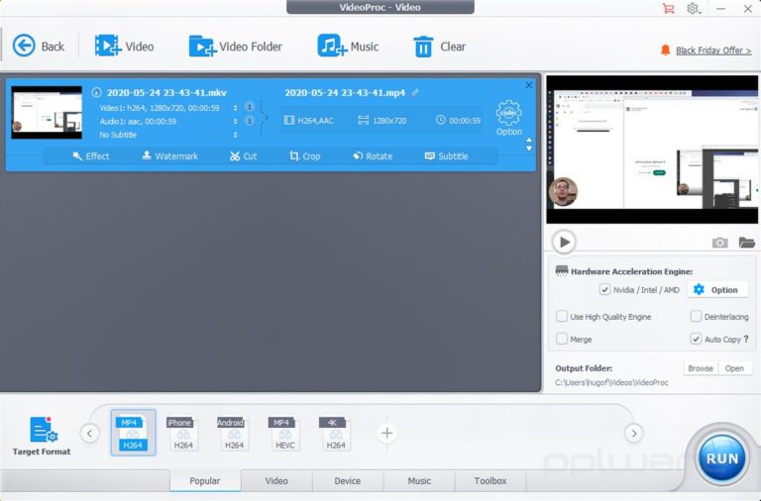
Task: Open the Watermark tool
Action: [x=169, y=156]
